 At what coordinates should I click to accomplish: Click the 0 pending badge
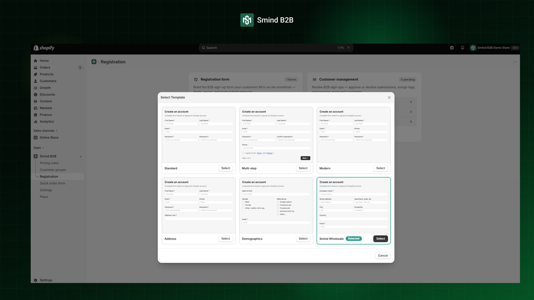(408, 80)
